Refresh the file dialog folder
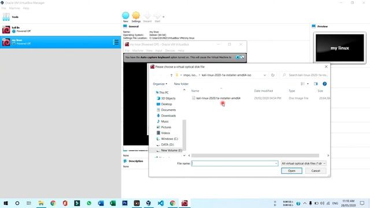Image resolution: width=370 pixels, height=208 pixels. (273, 75)
